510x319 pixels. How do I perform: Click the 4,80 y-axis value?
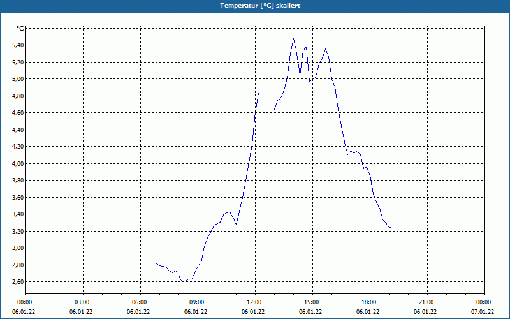[18, 96]
